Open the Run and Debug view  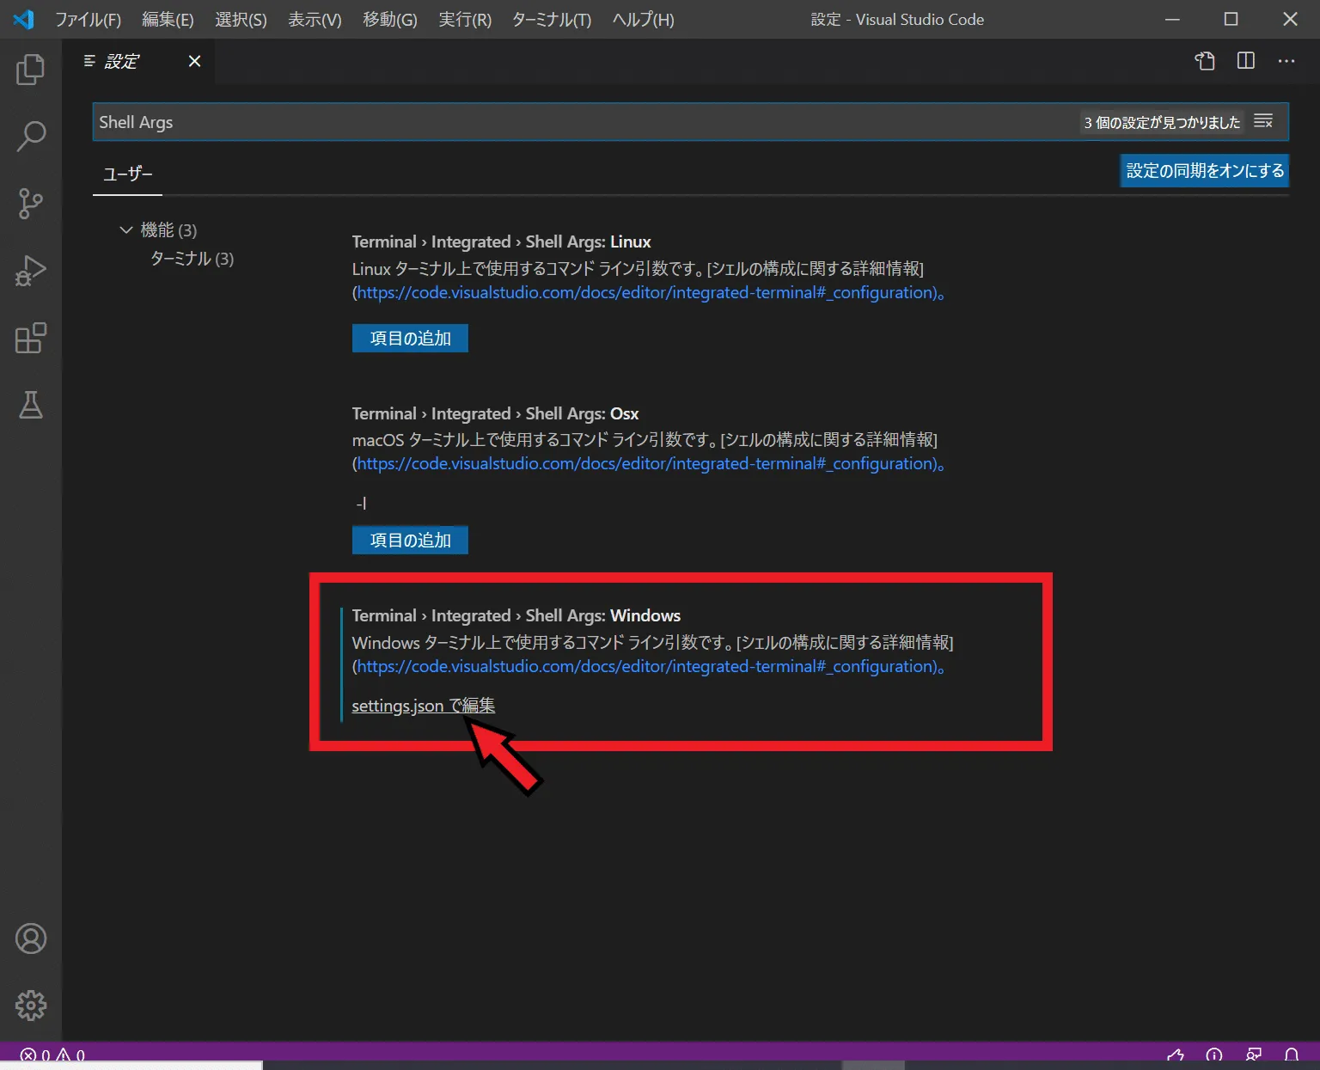coord(31,271)
